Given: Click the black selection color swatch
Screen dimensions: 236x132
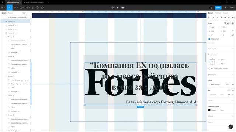Looking at the screenshot, I should coord(209,110).
